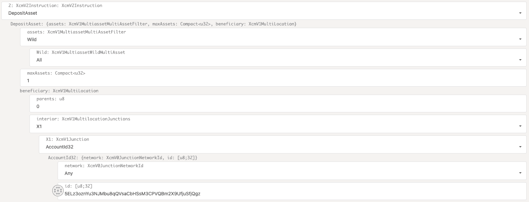Image resolution: width=529 pixels, height=202 pixels.
Task: Click the caret arrow on the Any network selector
Action: (x=520, y=173)
